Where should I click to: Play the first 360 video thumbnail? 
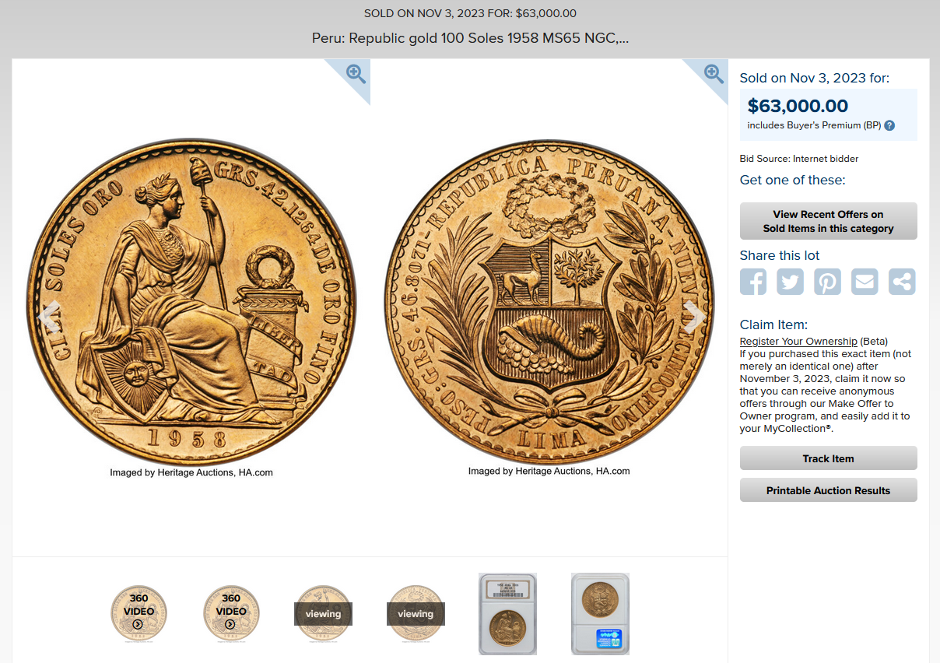pyautogui.click(x=139, y=613)
